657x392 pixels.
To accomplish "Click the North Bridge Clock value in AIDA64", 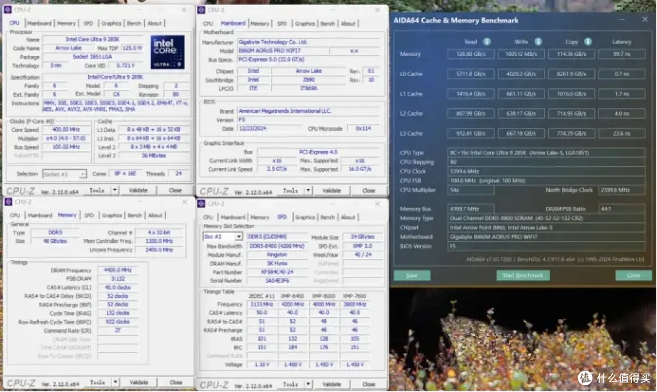I will click(622, 190).
